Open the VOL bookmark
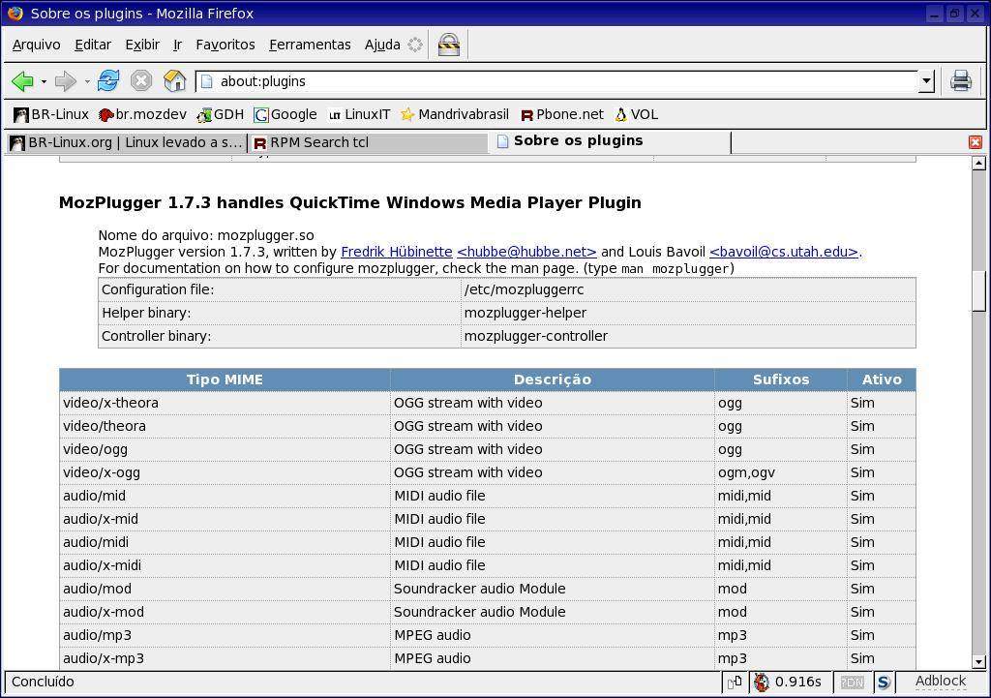The height and width of the screenshot is (698, 991). point(637,114)
